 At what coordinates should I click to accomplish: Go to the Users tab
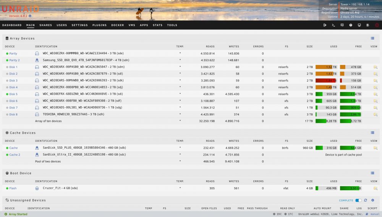click(x=62, y=25)
